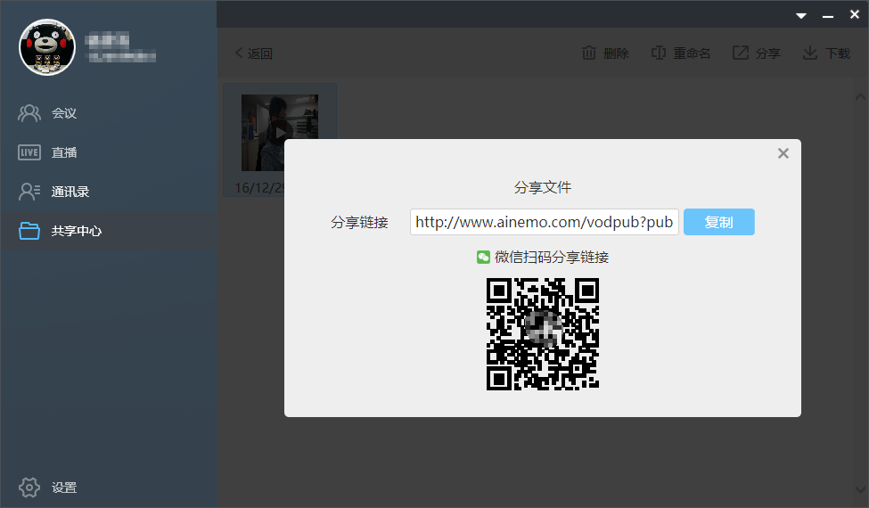Click the share link URL field
The height and width of the screenshot is (508, 869).
[545, 222]
